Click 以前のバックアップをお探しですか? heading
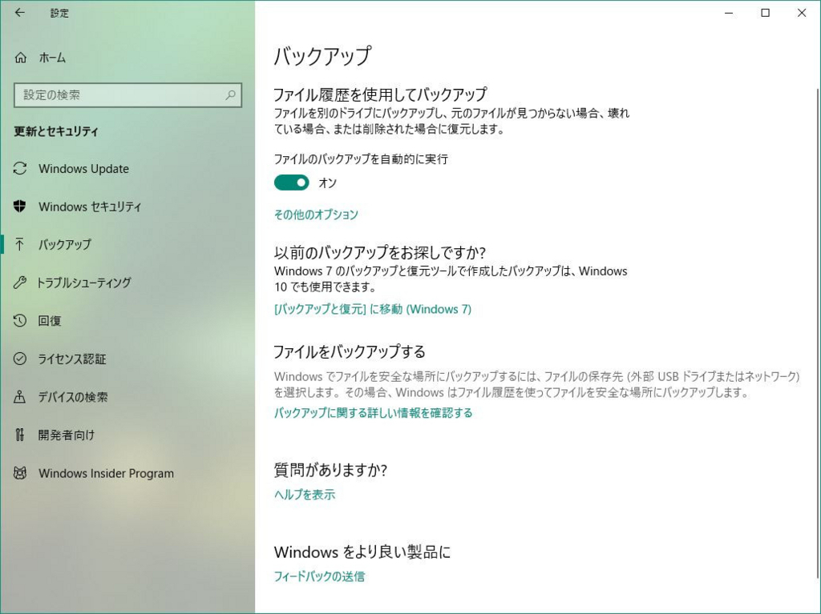821x614 pixels. (x=379, y=253)
